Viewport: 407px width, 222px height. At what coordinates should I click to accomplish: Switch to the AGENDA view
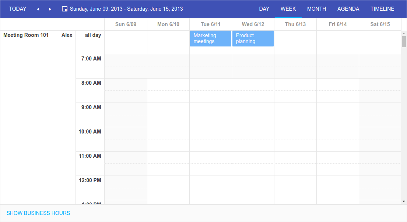tap(348, 9)
